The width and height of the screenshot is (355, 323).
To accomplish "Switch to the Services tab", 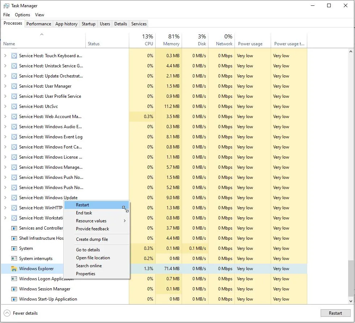I will 139,24.
